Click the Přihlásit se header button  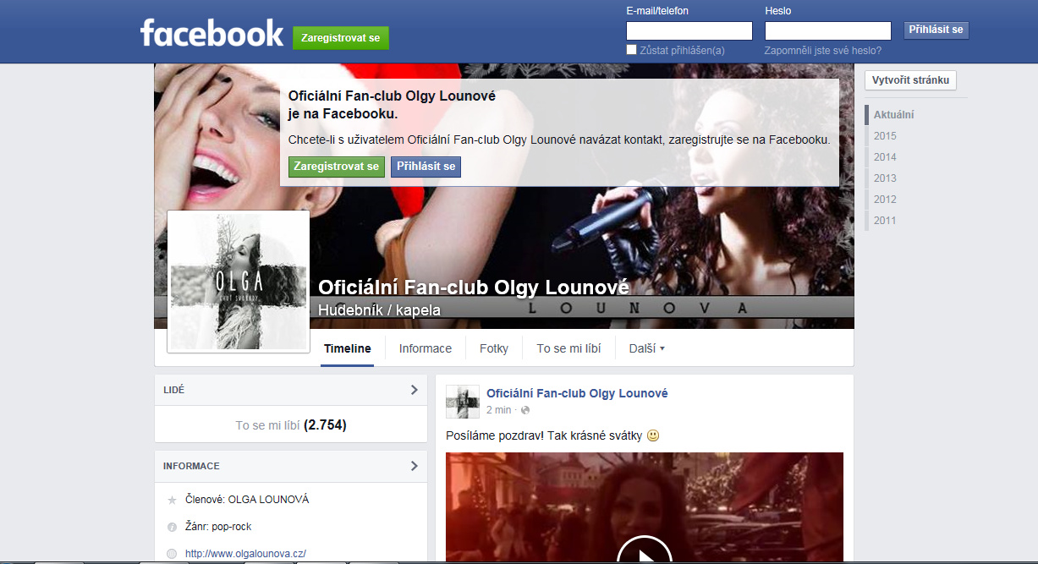(x=936, y=30)
